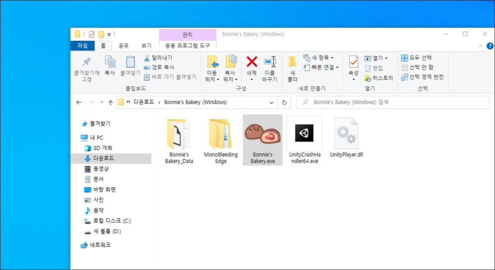Open Easy access (빠른 연결) dropdown

tap(321, 67)
